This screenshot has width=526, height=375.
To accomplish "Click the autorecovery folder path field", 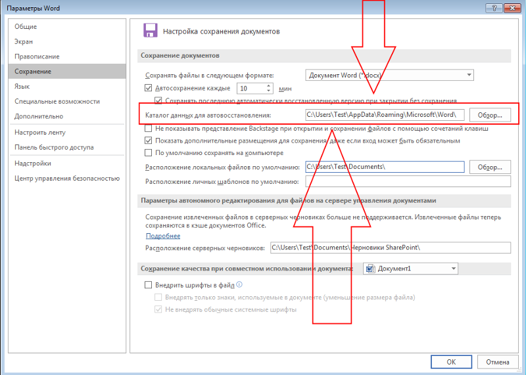I will click(x=385, y=115).
